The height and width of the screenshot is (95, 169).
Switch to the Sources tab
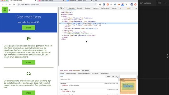pyautogui.click(x=88, y=8)
